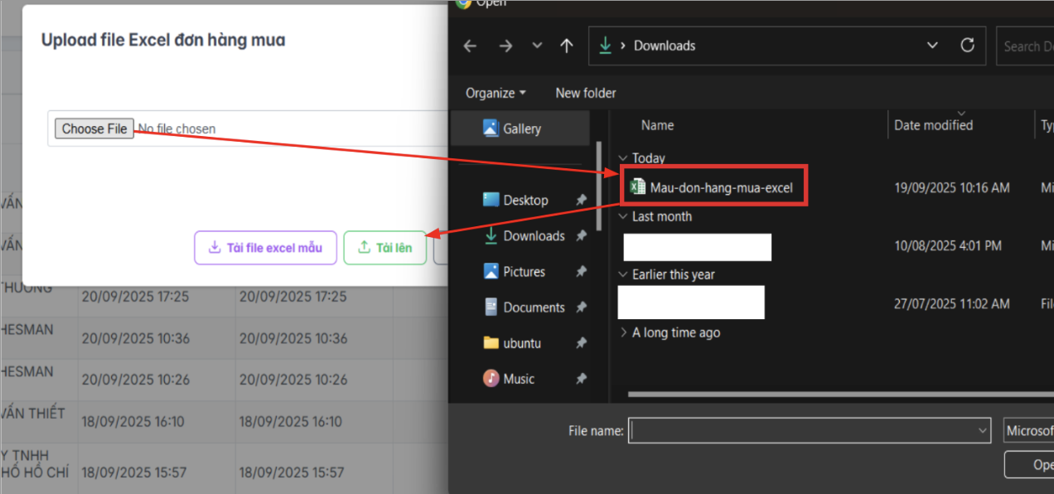1054x494 pixels.
Task: Unpin Pictures from the sidebar
Action: pyautogui.click(x=580, y=271)
